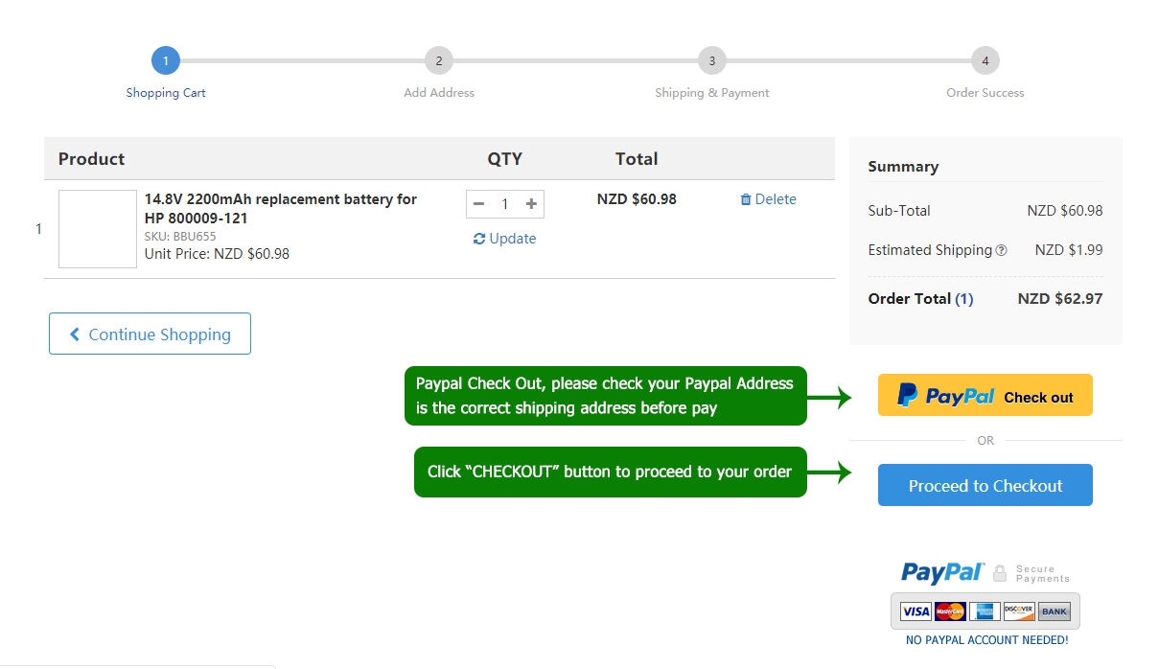Open the battery product title link
The width and height of the screenshot is (1159, 669).
pos(280,208)
